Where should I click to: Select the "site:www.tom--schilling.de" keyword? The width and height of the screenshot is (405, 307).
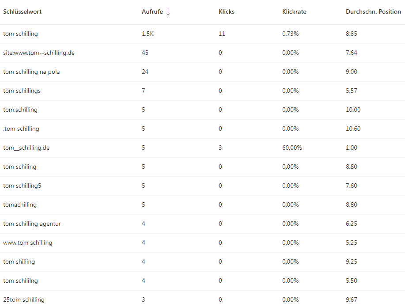(x=39, y=53)
